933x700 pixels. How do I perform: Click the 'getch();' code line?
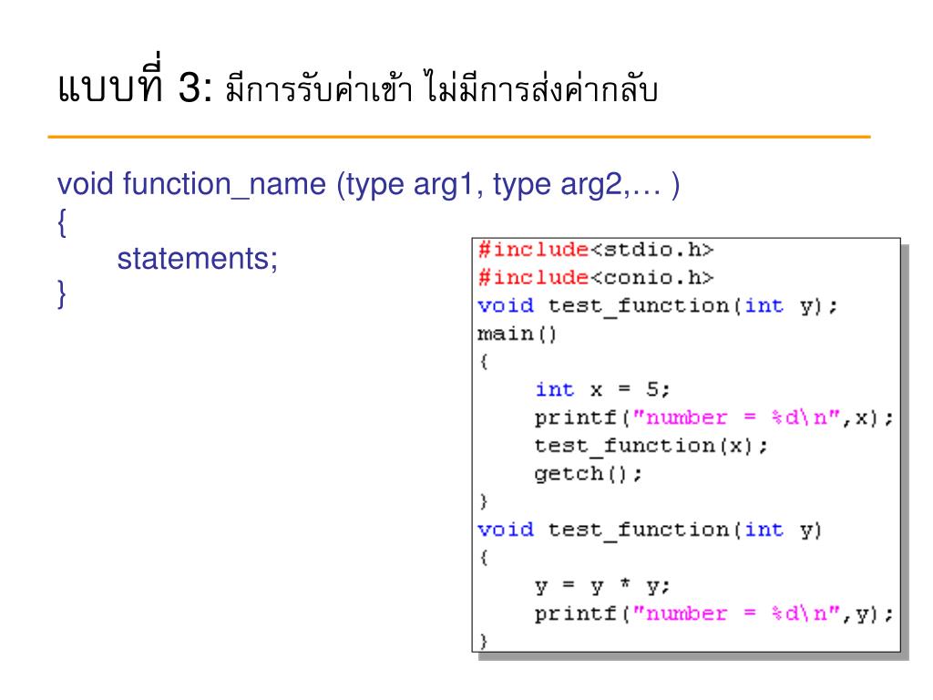coord(588,474)
